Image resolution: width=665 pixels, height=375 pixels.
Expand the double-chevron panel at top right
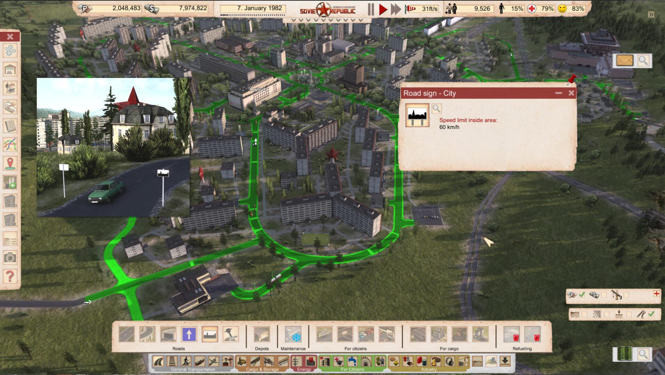tap(651, 15)
